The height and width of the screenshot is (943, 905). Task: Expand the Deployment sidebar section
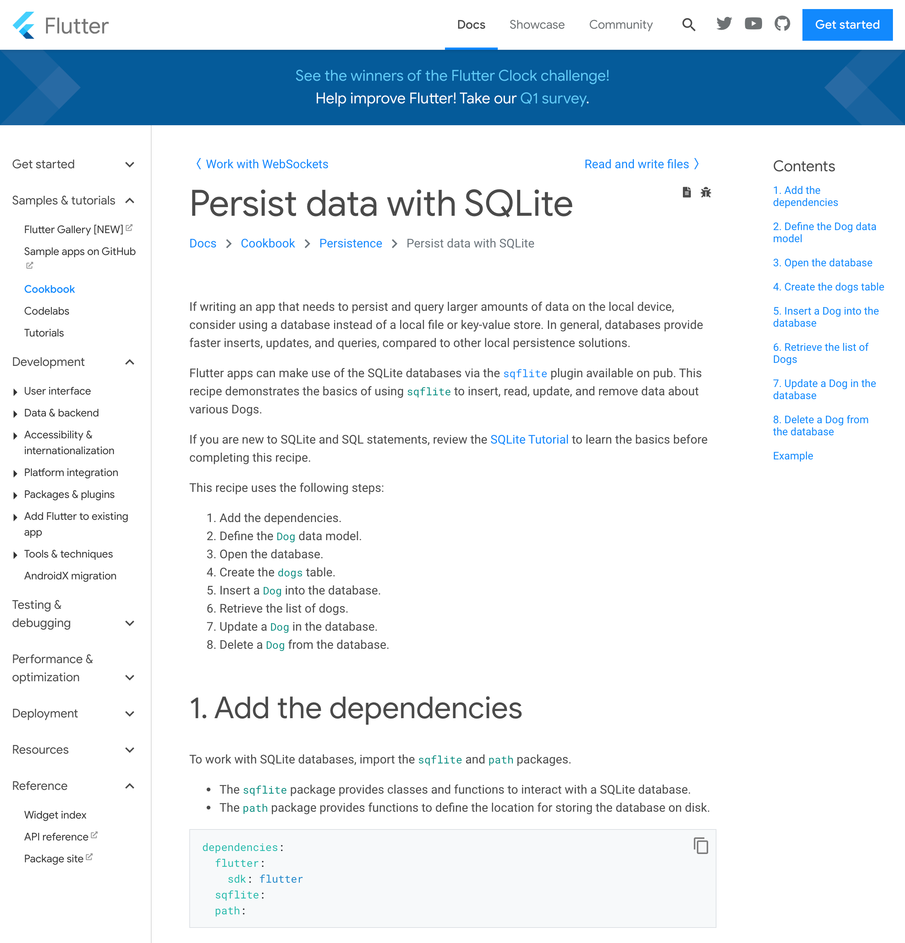(x=129, y=714)
